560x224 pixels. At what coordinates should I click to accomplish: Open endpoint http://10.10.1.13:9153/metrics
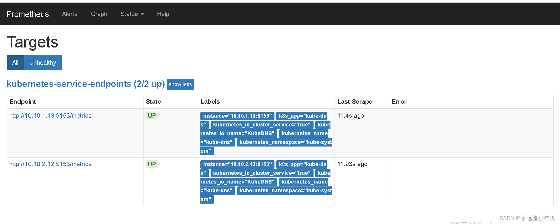pyautogui.click(x=50, y=116)
